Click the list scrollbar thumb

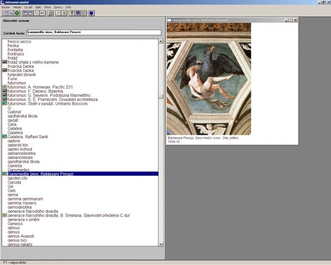coord(161,96)
